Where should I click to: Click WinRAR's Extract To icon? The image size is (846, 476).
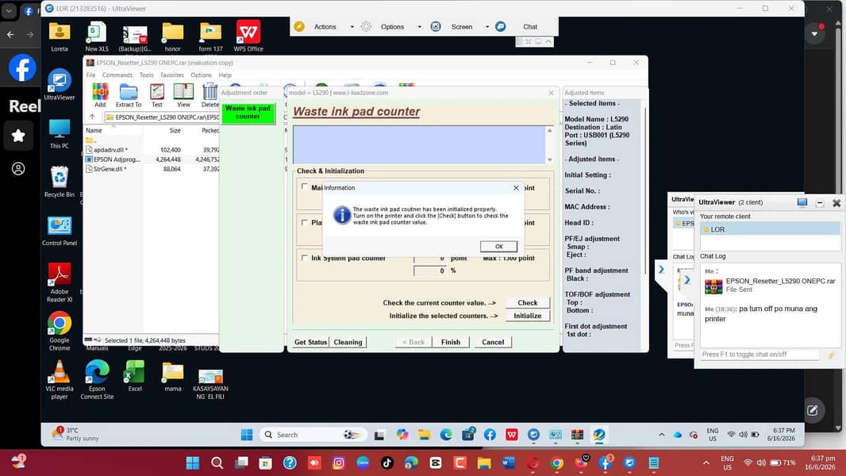[129, 95]
